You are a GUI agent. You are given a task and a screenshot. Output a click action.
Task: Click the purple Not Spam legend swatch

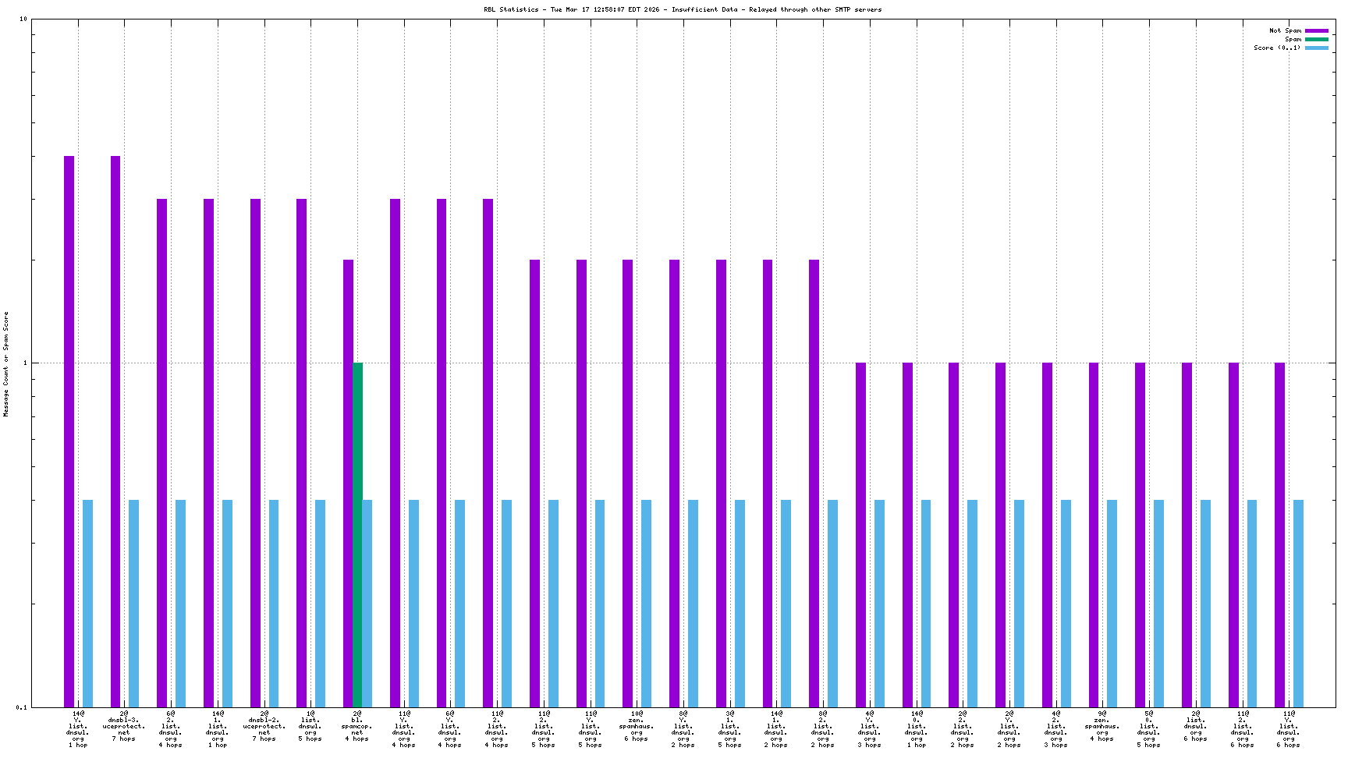(1316, 30)
